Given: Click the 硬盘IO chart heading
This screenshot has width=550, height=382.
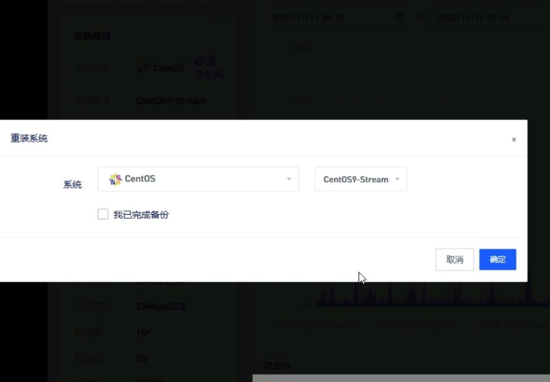Looking at the screenshot, I should coord(277,366).
